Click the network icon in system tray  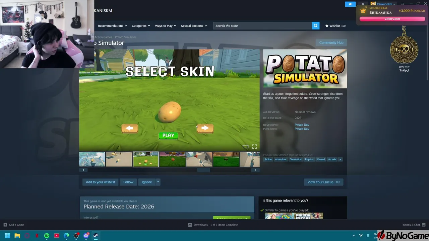361,236
